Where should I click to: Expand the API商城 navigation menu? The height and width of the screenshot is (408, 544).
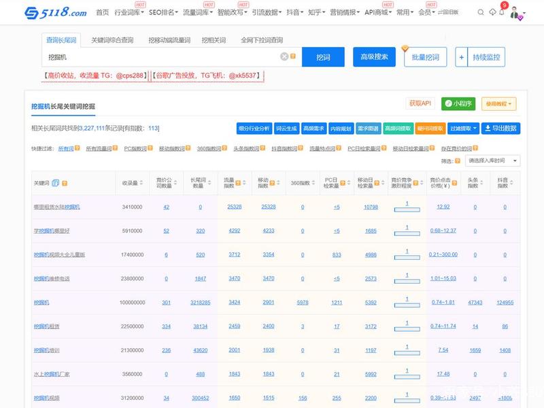[378, 12]
